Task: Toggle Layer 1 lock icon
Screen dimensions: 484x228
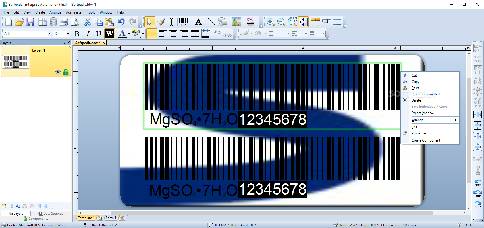Action: point(66,72)
